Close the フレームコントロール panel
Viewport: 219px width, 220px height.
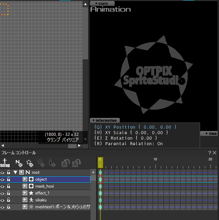click(x=215, y=153)
